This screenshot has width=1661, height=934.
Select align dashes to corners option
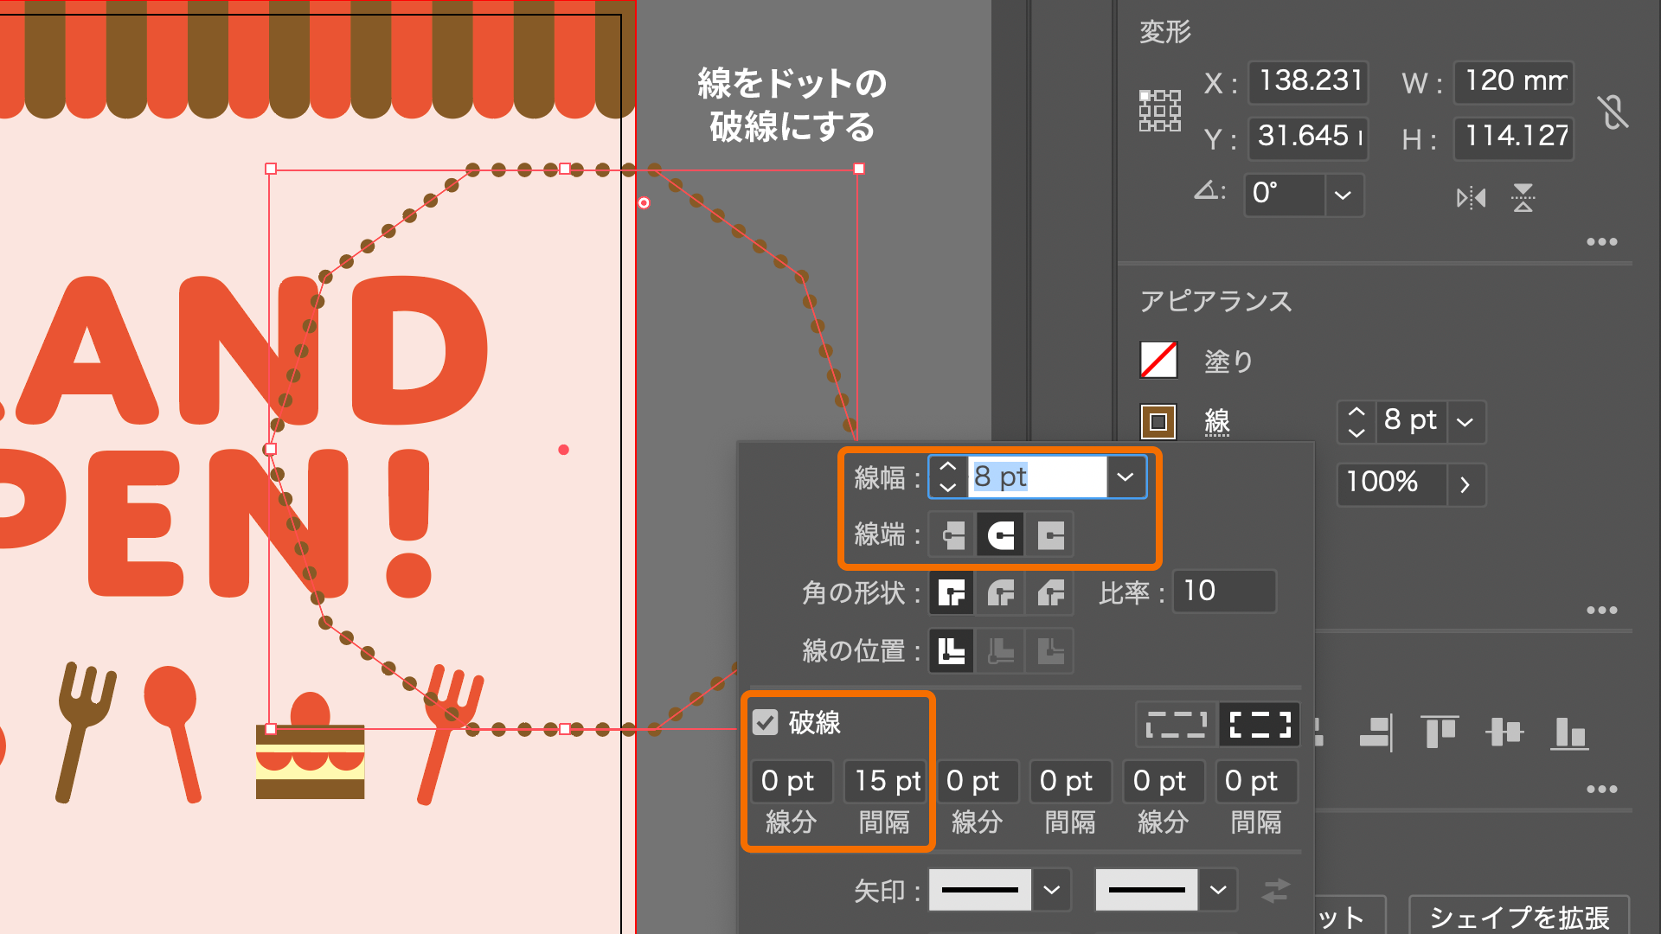1260,724
